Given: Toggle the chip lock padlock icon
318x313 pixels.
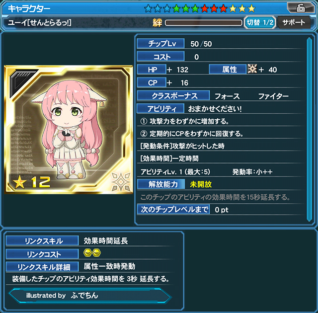Looking at the screenshot, I should pyautogui.click(x=301, y=8).
